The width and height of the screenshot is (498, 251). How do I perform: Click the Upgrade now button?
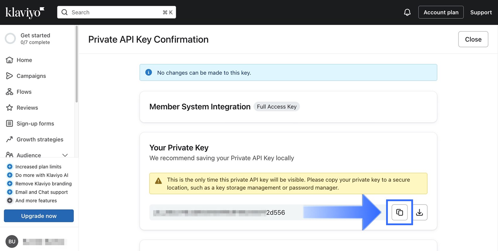point(39,216)
